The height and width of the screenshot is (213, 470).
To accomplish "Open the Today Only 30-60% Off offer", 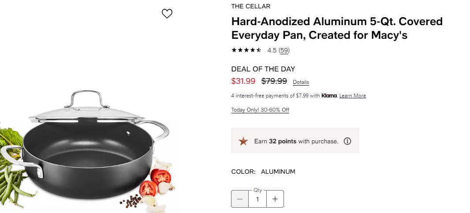I will tap(260, 110).
